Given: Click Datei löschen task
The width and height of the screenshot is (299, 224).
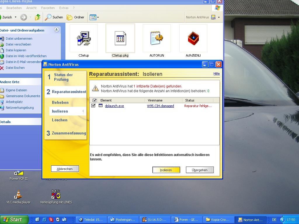Looking at the screenshot, I should coord(15,68).
